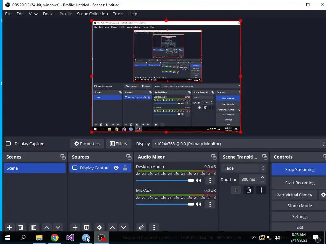The width and height of the screenshot is (326, 244).
Task: Open the Docks menu
Action: [49, 14]
